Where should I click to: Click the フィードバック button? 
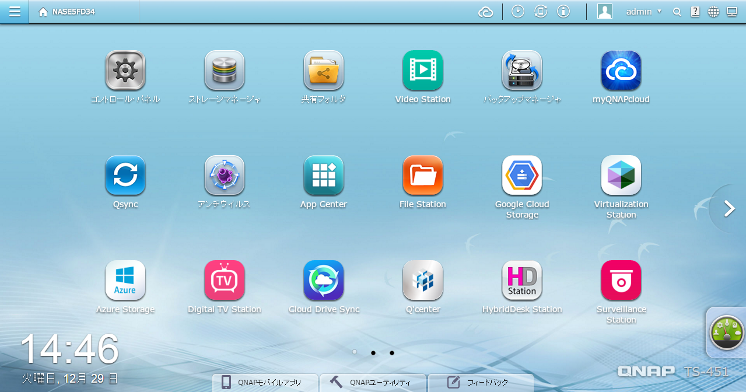481,383
